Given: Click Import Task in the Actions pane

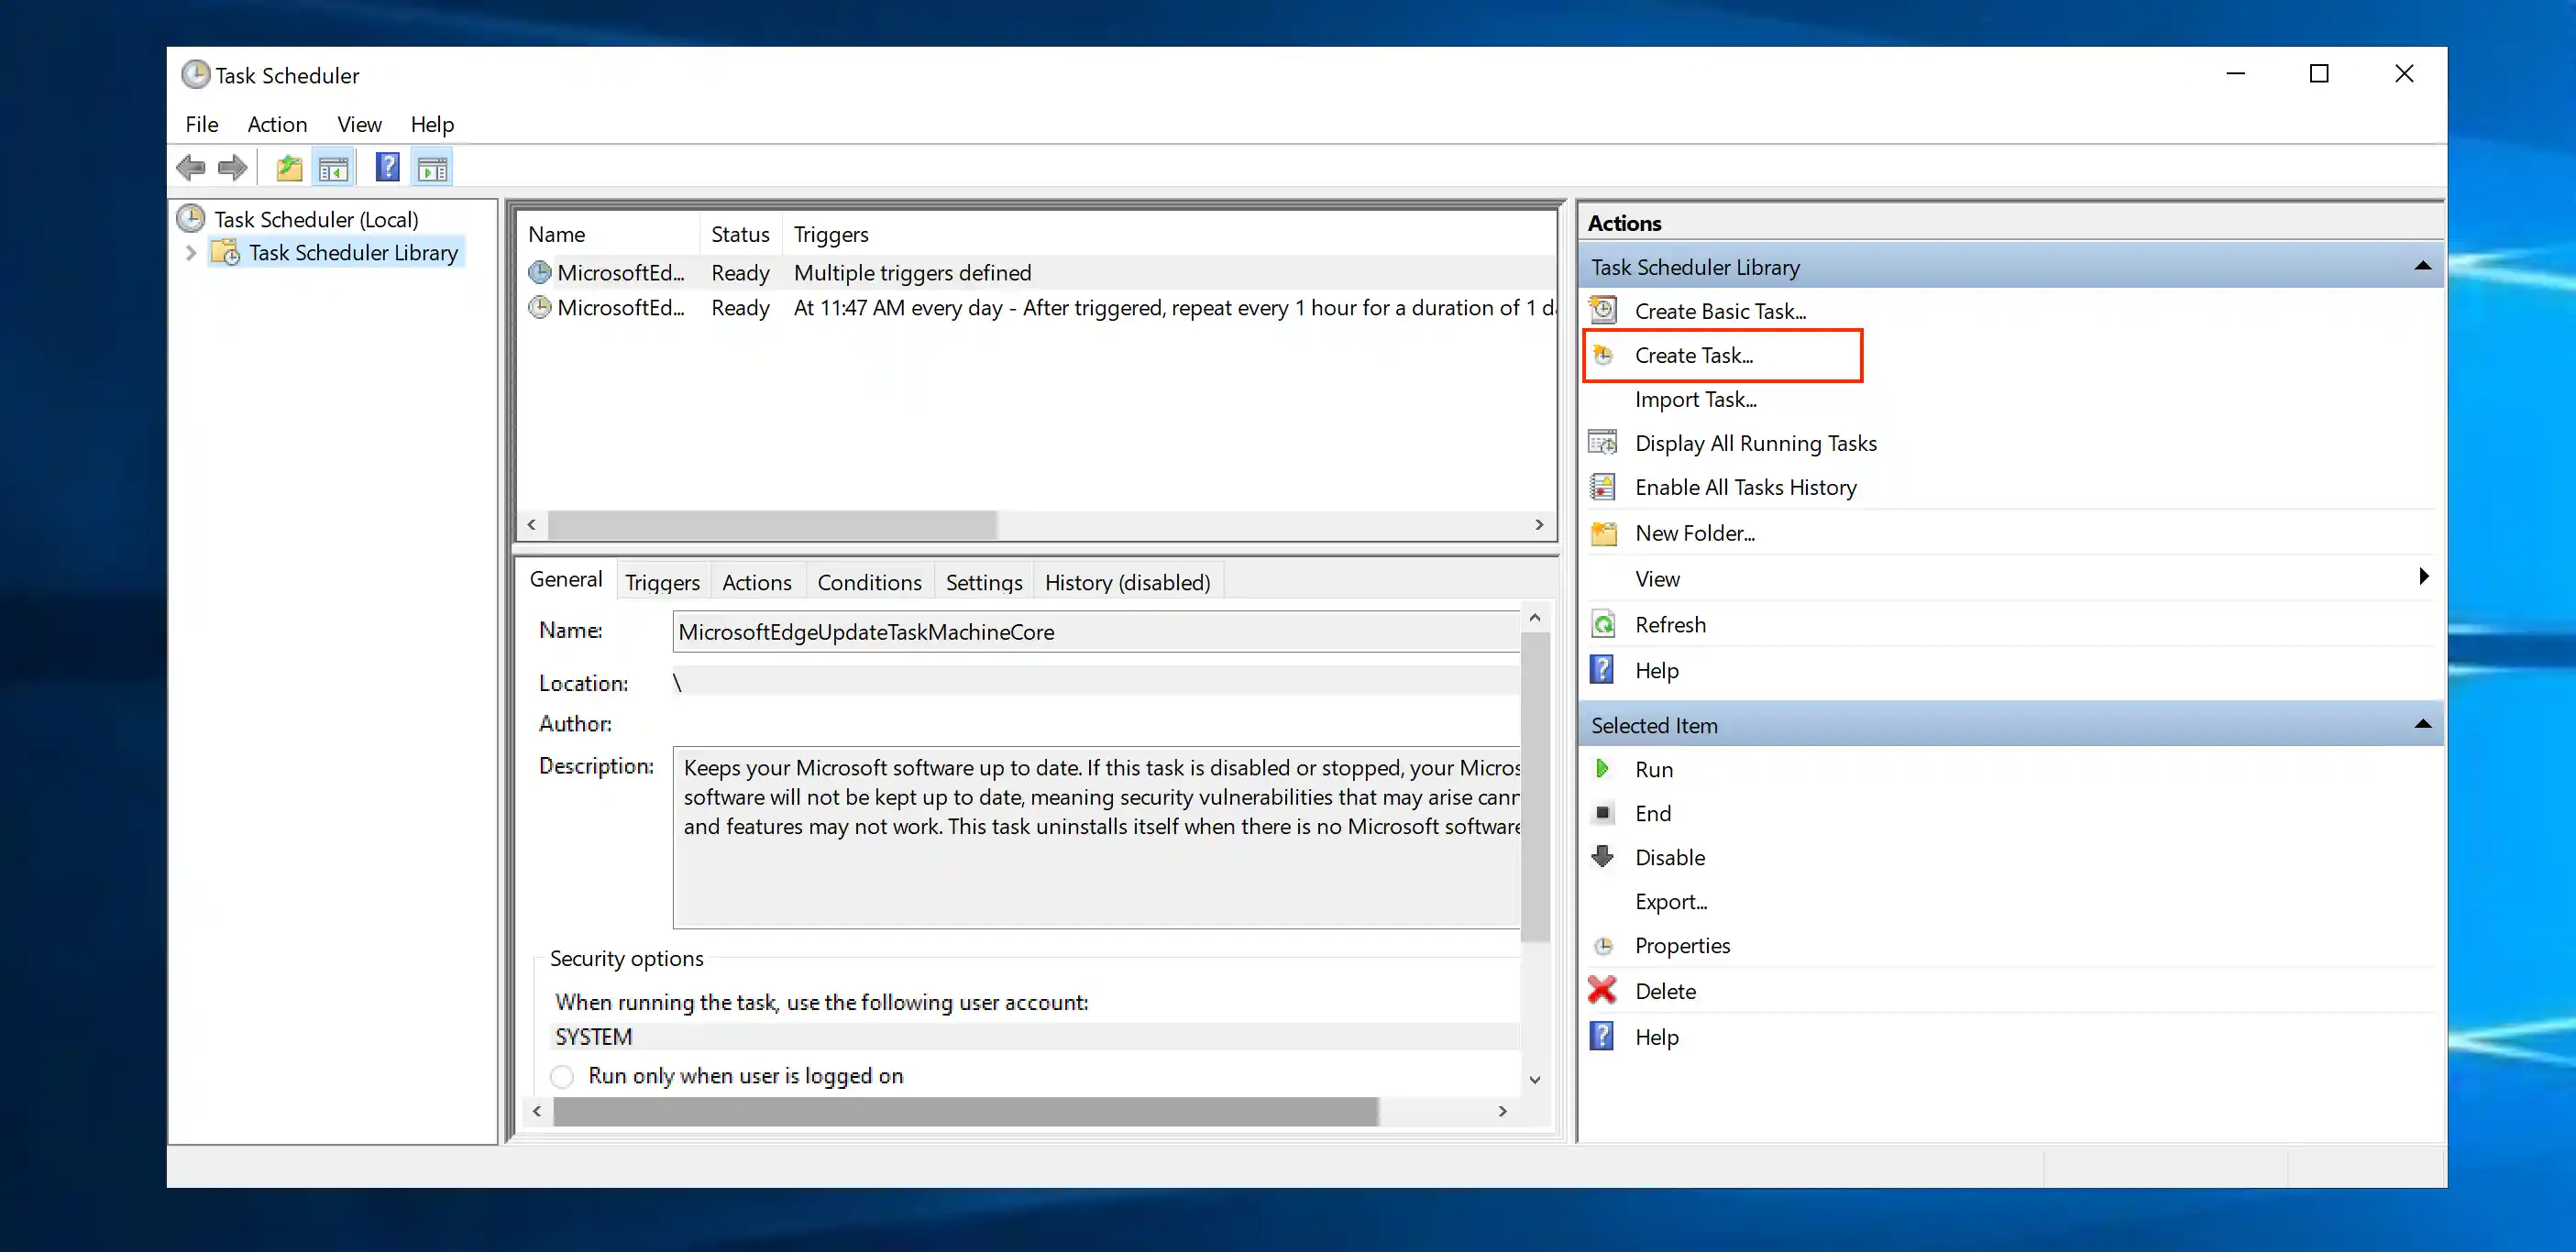Looking at the screenshot, I should pyautogui.click(x=1695, y=399).
